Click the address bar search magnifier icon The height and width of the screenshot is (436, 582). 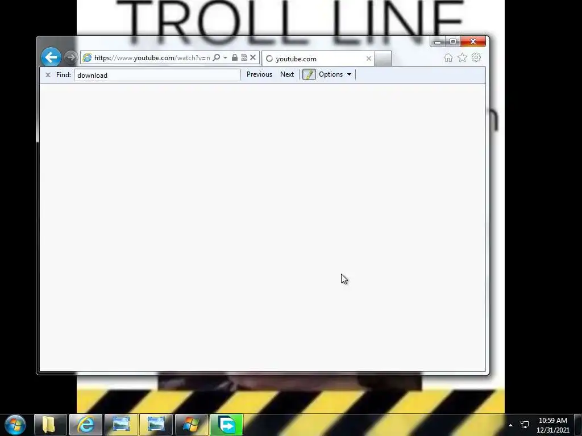[x=217, y=57]
